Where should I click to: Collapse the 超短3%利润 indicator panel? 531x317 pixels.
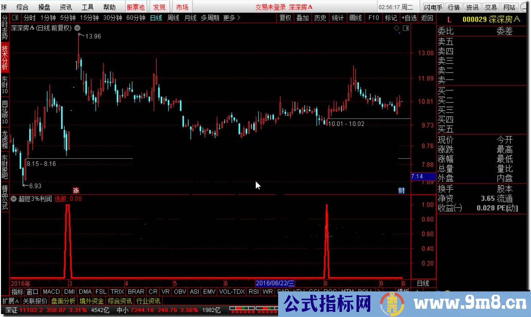13,199
